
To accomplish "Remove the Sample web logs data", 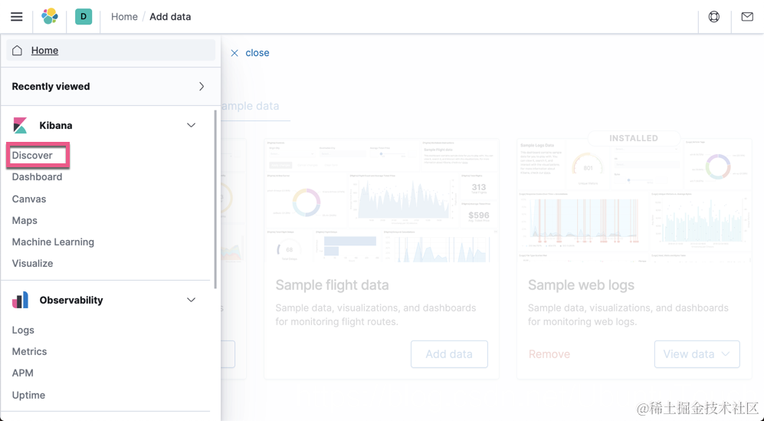I will click(549, 354).
